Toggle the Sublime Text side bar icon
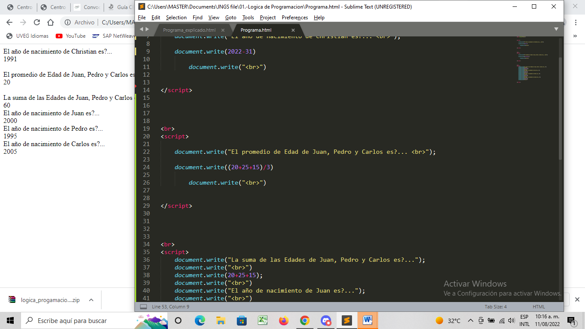Image resolution: width=585 pixels, height=329 pixels. click(143, 307)
